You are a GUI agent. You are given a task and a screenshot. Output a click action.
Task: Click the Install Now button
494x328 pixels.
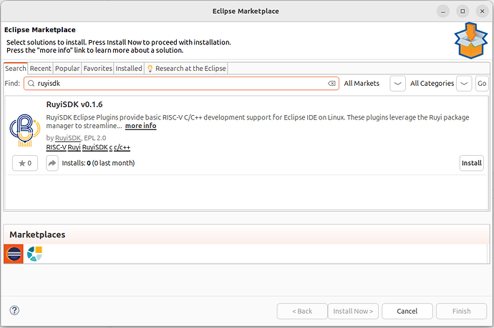[353, 312]
